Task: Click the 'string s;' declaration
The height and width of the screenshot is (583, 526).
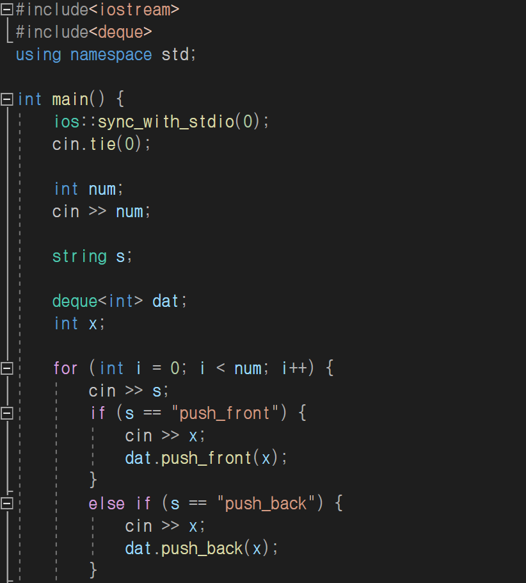Action: pyautogui.click(x=92, y=256)
